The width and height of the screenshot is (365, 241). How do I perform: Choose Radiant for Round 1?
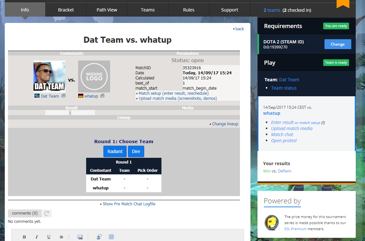(115, 151)
